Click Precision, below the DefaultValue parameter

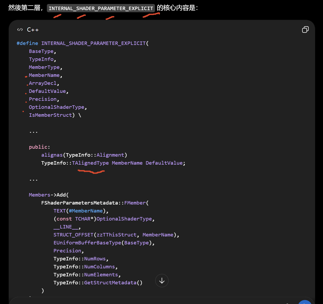[x=44, y=99]
